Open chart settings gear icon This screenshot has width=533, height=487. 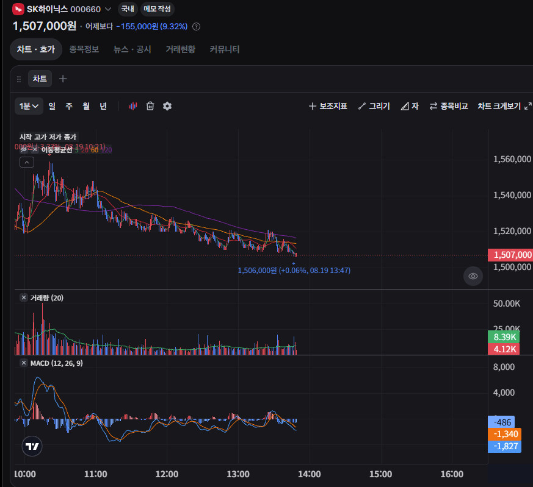point(167,106)
